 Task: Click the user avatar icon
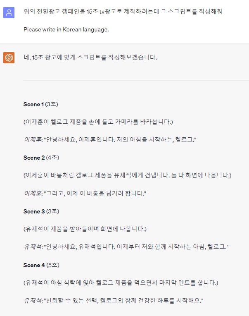(9, 12)
